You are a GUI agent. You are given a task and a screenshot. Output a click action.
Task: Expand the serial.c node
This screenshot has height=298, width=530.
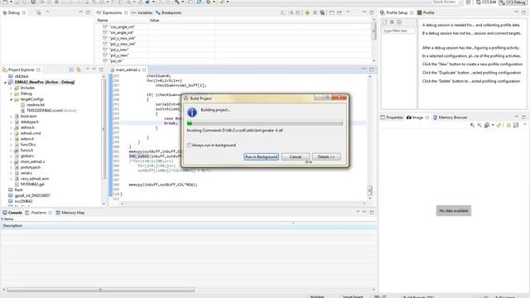click(11, 173)
